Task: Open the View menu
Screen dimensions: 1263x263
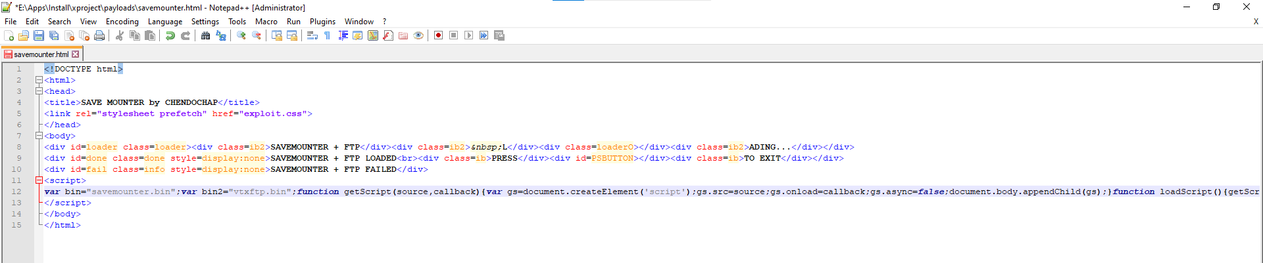Action: [x=88, y=22]
